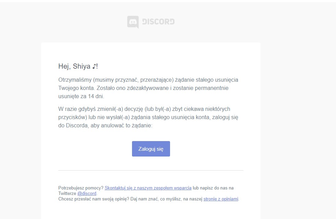Open the @discord Twitter link
The image size is (336, 219).
(x=87, y=193)
